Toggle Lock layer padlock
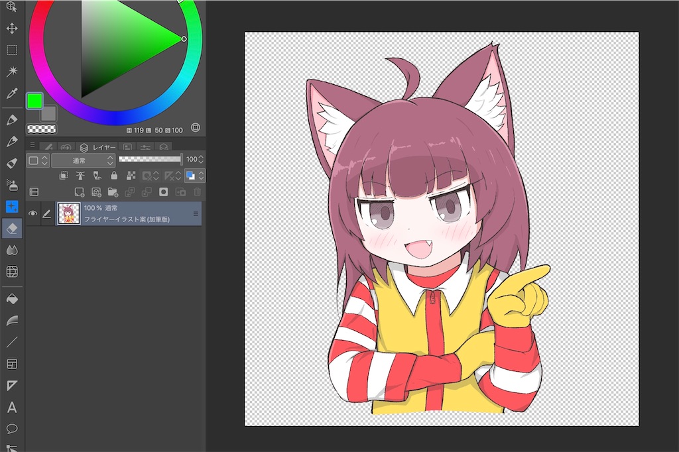This screenshot has height=452, width=679. pos(114,176)
